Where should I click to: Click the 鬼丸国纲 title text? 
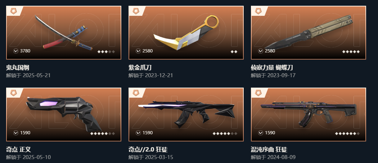(x=18, y=68)
